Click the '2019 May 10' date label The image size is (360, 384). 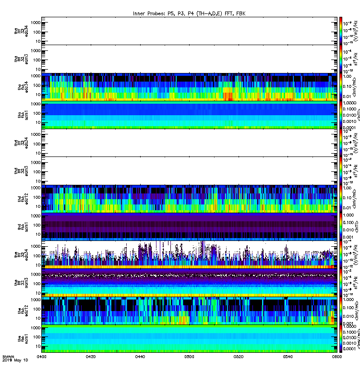tap(15, 360)
